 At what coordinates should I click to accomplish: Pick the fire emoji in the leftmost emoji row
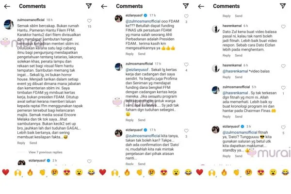pyautogui.click(x=30, y=172)
